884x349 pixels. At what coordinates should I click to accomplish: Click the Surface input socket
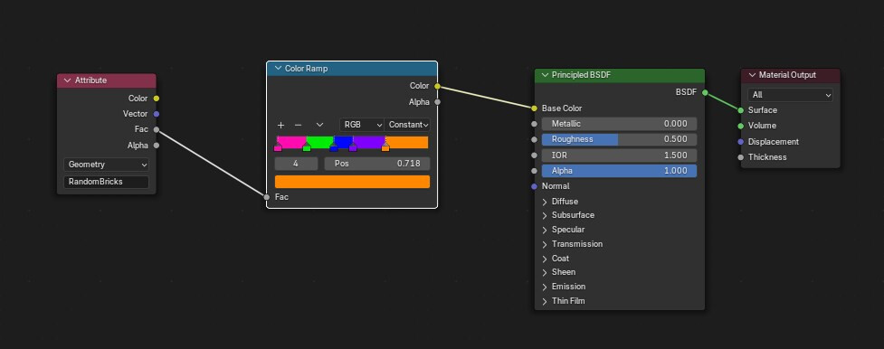(x=741, y=110)
